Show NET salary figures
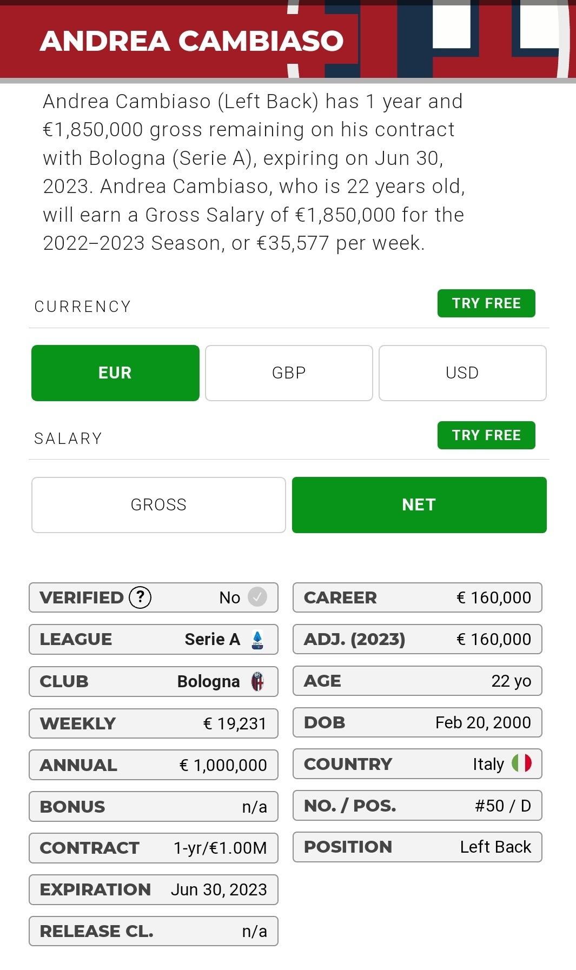The image size is (576, 970). tap(419, 505)
